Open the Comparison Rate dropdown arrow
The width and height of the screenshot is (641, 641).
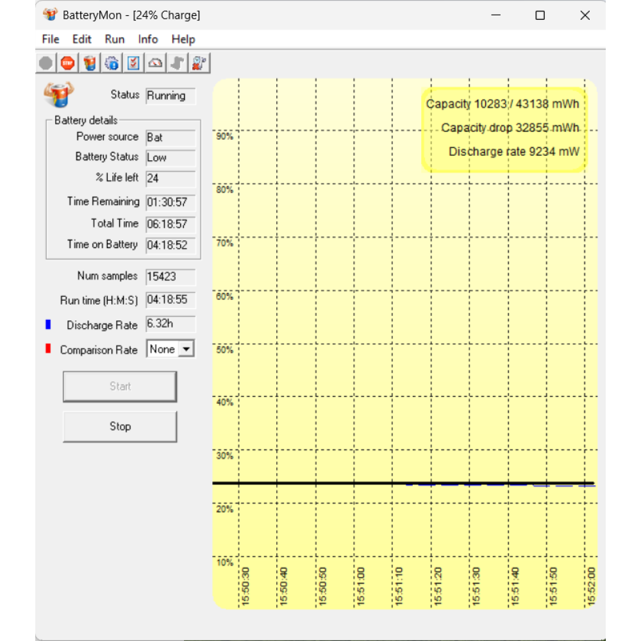[x=186, y=349]
